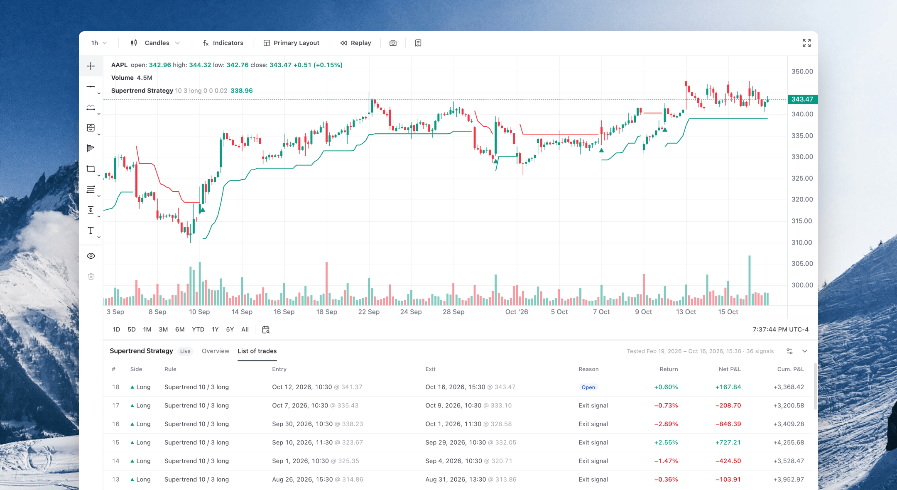Toggle drawings visibility with the eye icon
Screen dimensions: 897x490
pos(91,256)
